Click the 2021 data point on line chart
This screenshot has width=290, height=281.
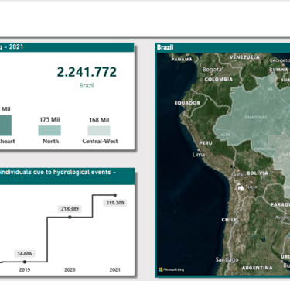pyautogui.click(x=115, y=195)
